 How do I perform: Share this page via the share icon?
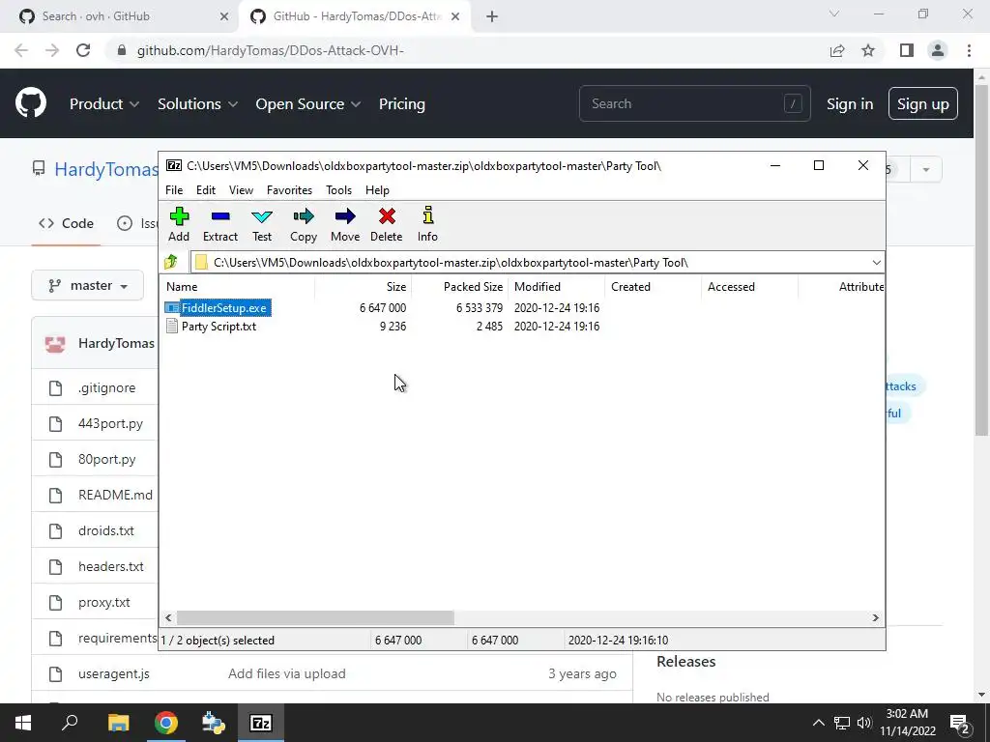(x=837, y=50)
